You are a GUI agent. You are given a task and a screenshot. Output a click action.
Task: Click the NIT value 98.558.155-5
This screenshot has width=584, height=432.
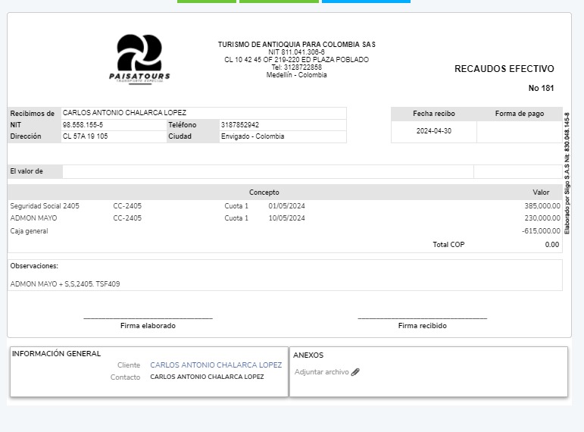pyautogui.click(x=83, y=124)
